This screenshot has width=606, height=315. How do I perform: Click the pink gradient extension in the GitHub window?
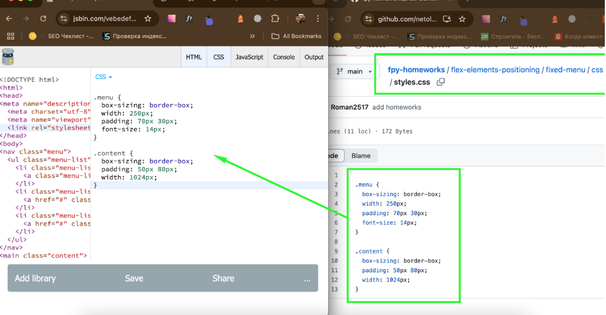tap(486, 19)
